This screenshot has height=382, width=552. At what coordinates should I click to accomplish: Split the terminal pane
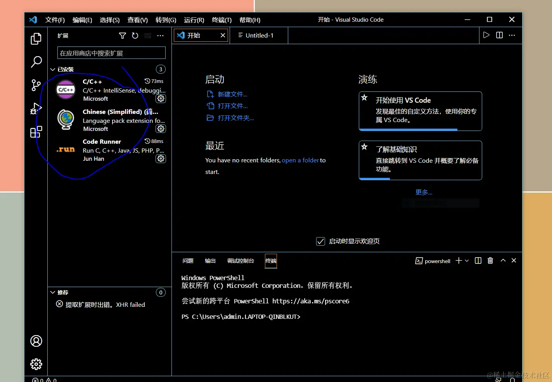[x=478, y=261]
